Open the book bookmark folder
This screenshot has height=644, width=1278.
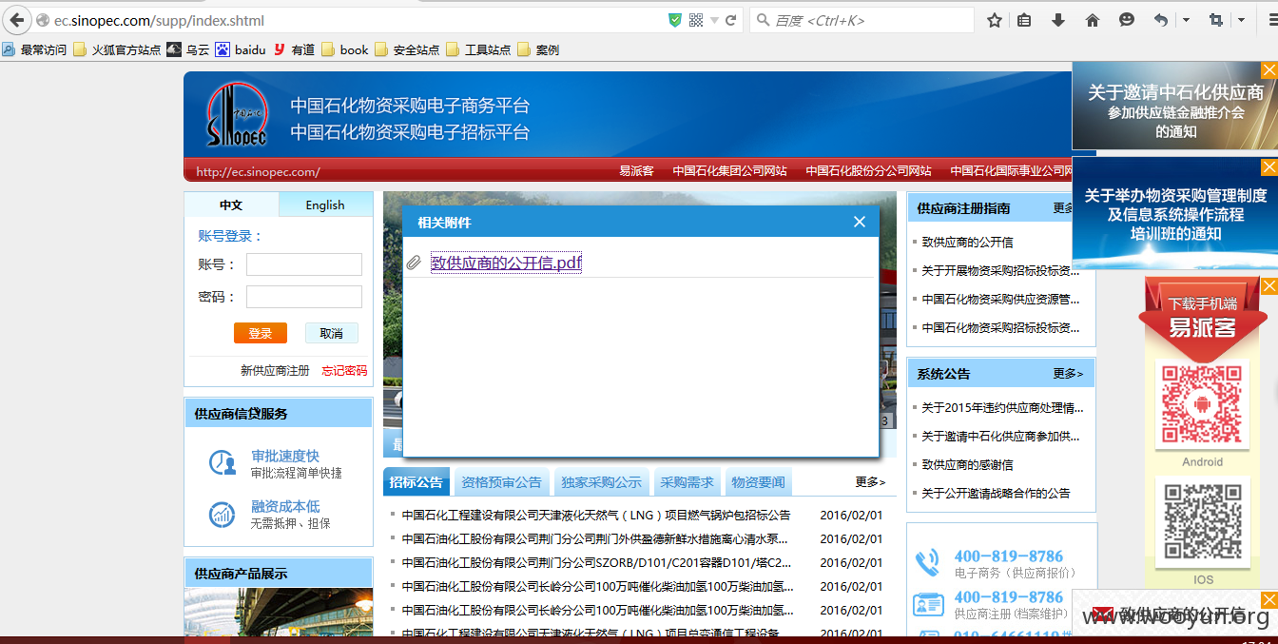click(x=345, y=49)
